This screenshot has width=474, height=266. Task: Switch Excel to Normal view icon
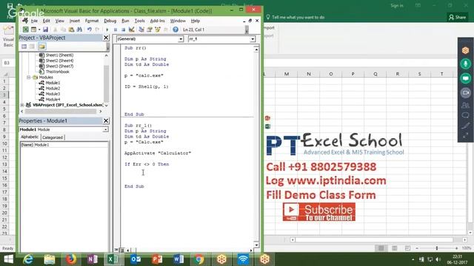pos(381,248)
